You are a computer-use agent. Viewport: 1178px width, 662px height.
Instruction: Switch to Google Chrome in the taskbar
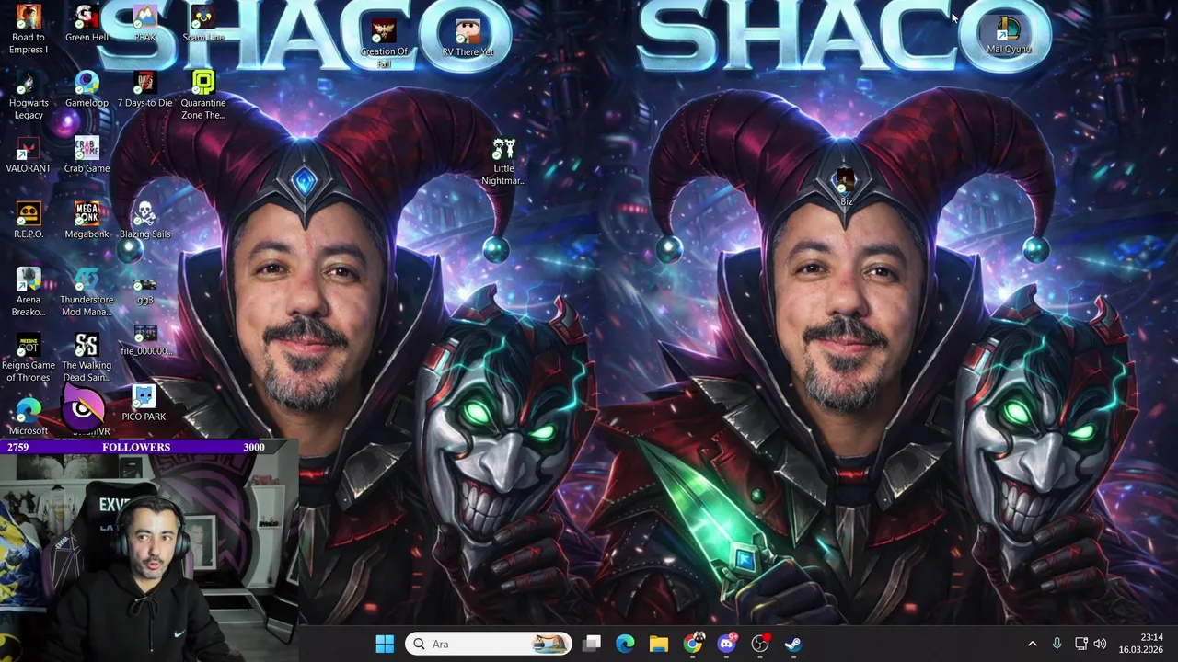pos(692,644)
